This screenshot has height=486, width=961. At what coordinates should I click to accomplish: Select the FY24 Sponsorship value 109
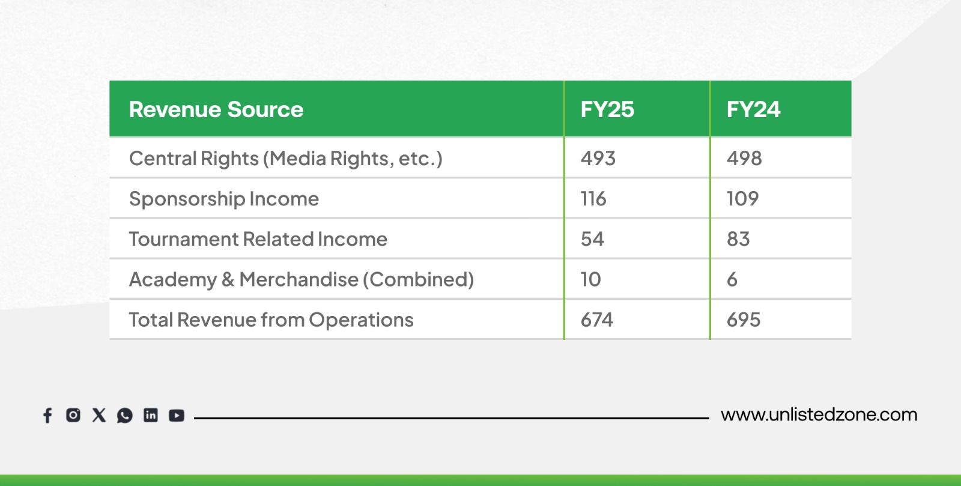point(743,199)
